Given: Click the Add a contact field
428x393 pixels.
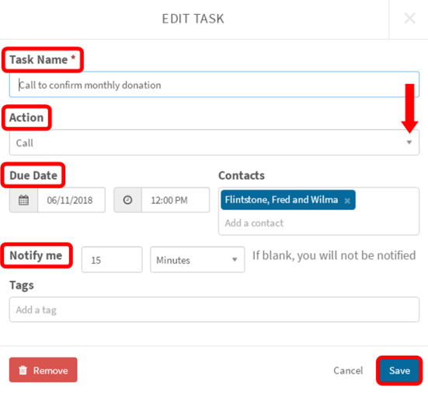Looking at the screenshot, I should click(x=318, y=223).
